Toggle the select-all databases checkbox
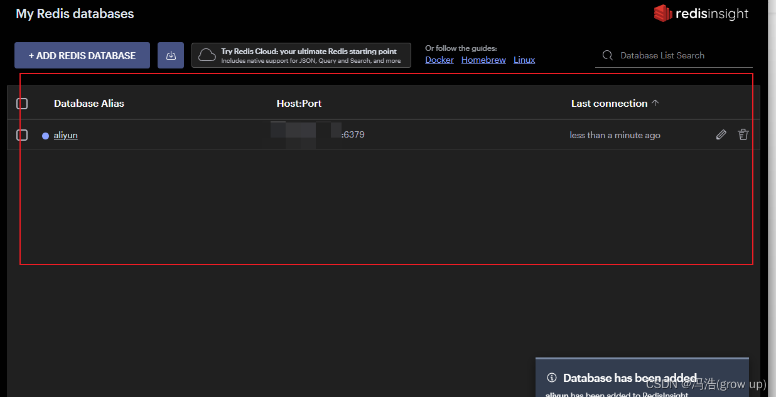This screenshot has height=397, width=776. tap(22, 103)
